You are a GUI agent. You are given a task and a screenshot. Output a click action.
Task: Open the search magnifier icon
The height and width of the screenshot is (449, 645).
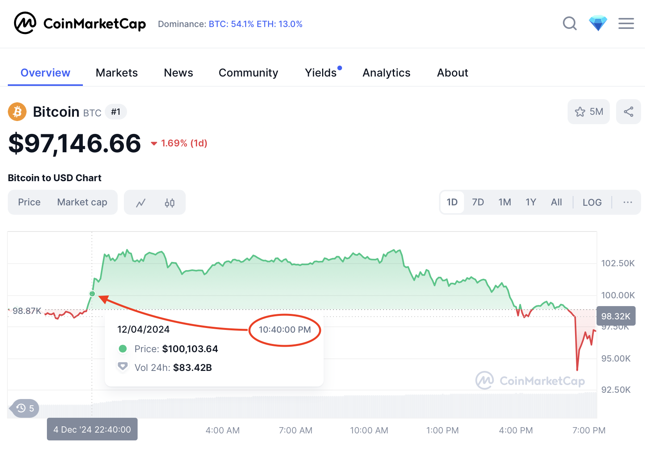click(x=570, y=23)
